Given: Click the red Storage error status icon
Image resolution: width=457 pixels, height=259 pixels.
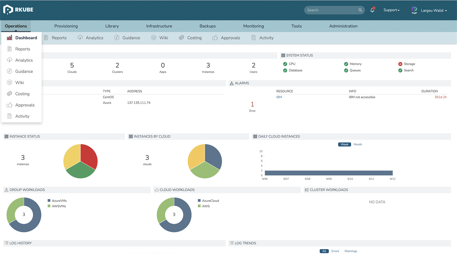Looking at the screenshot, I should tap(400, 64).
